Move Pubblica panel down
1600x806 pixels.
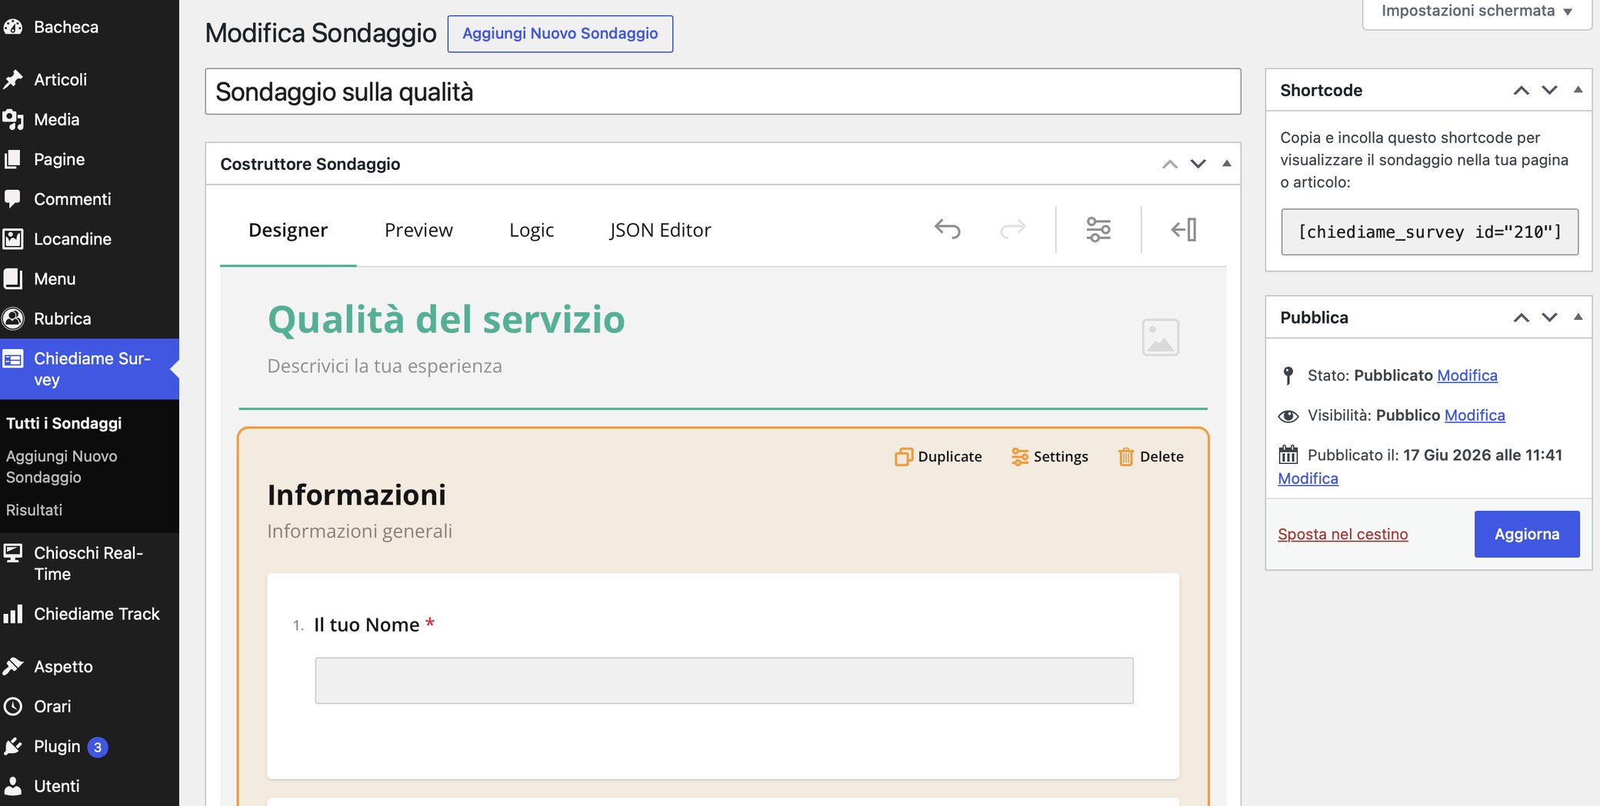tap(1550, 318)
